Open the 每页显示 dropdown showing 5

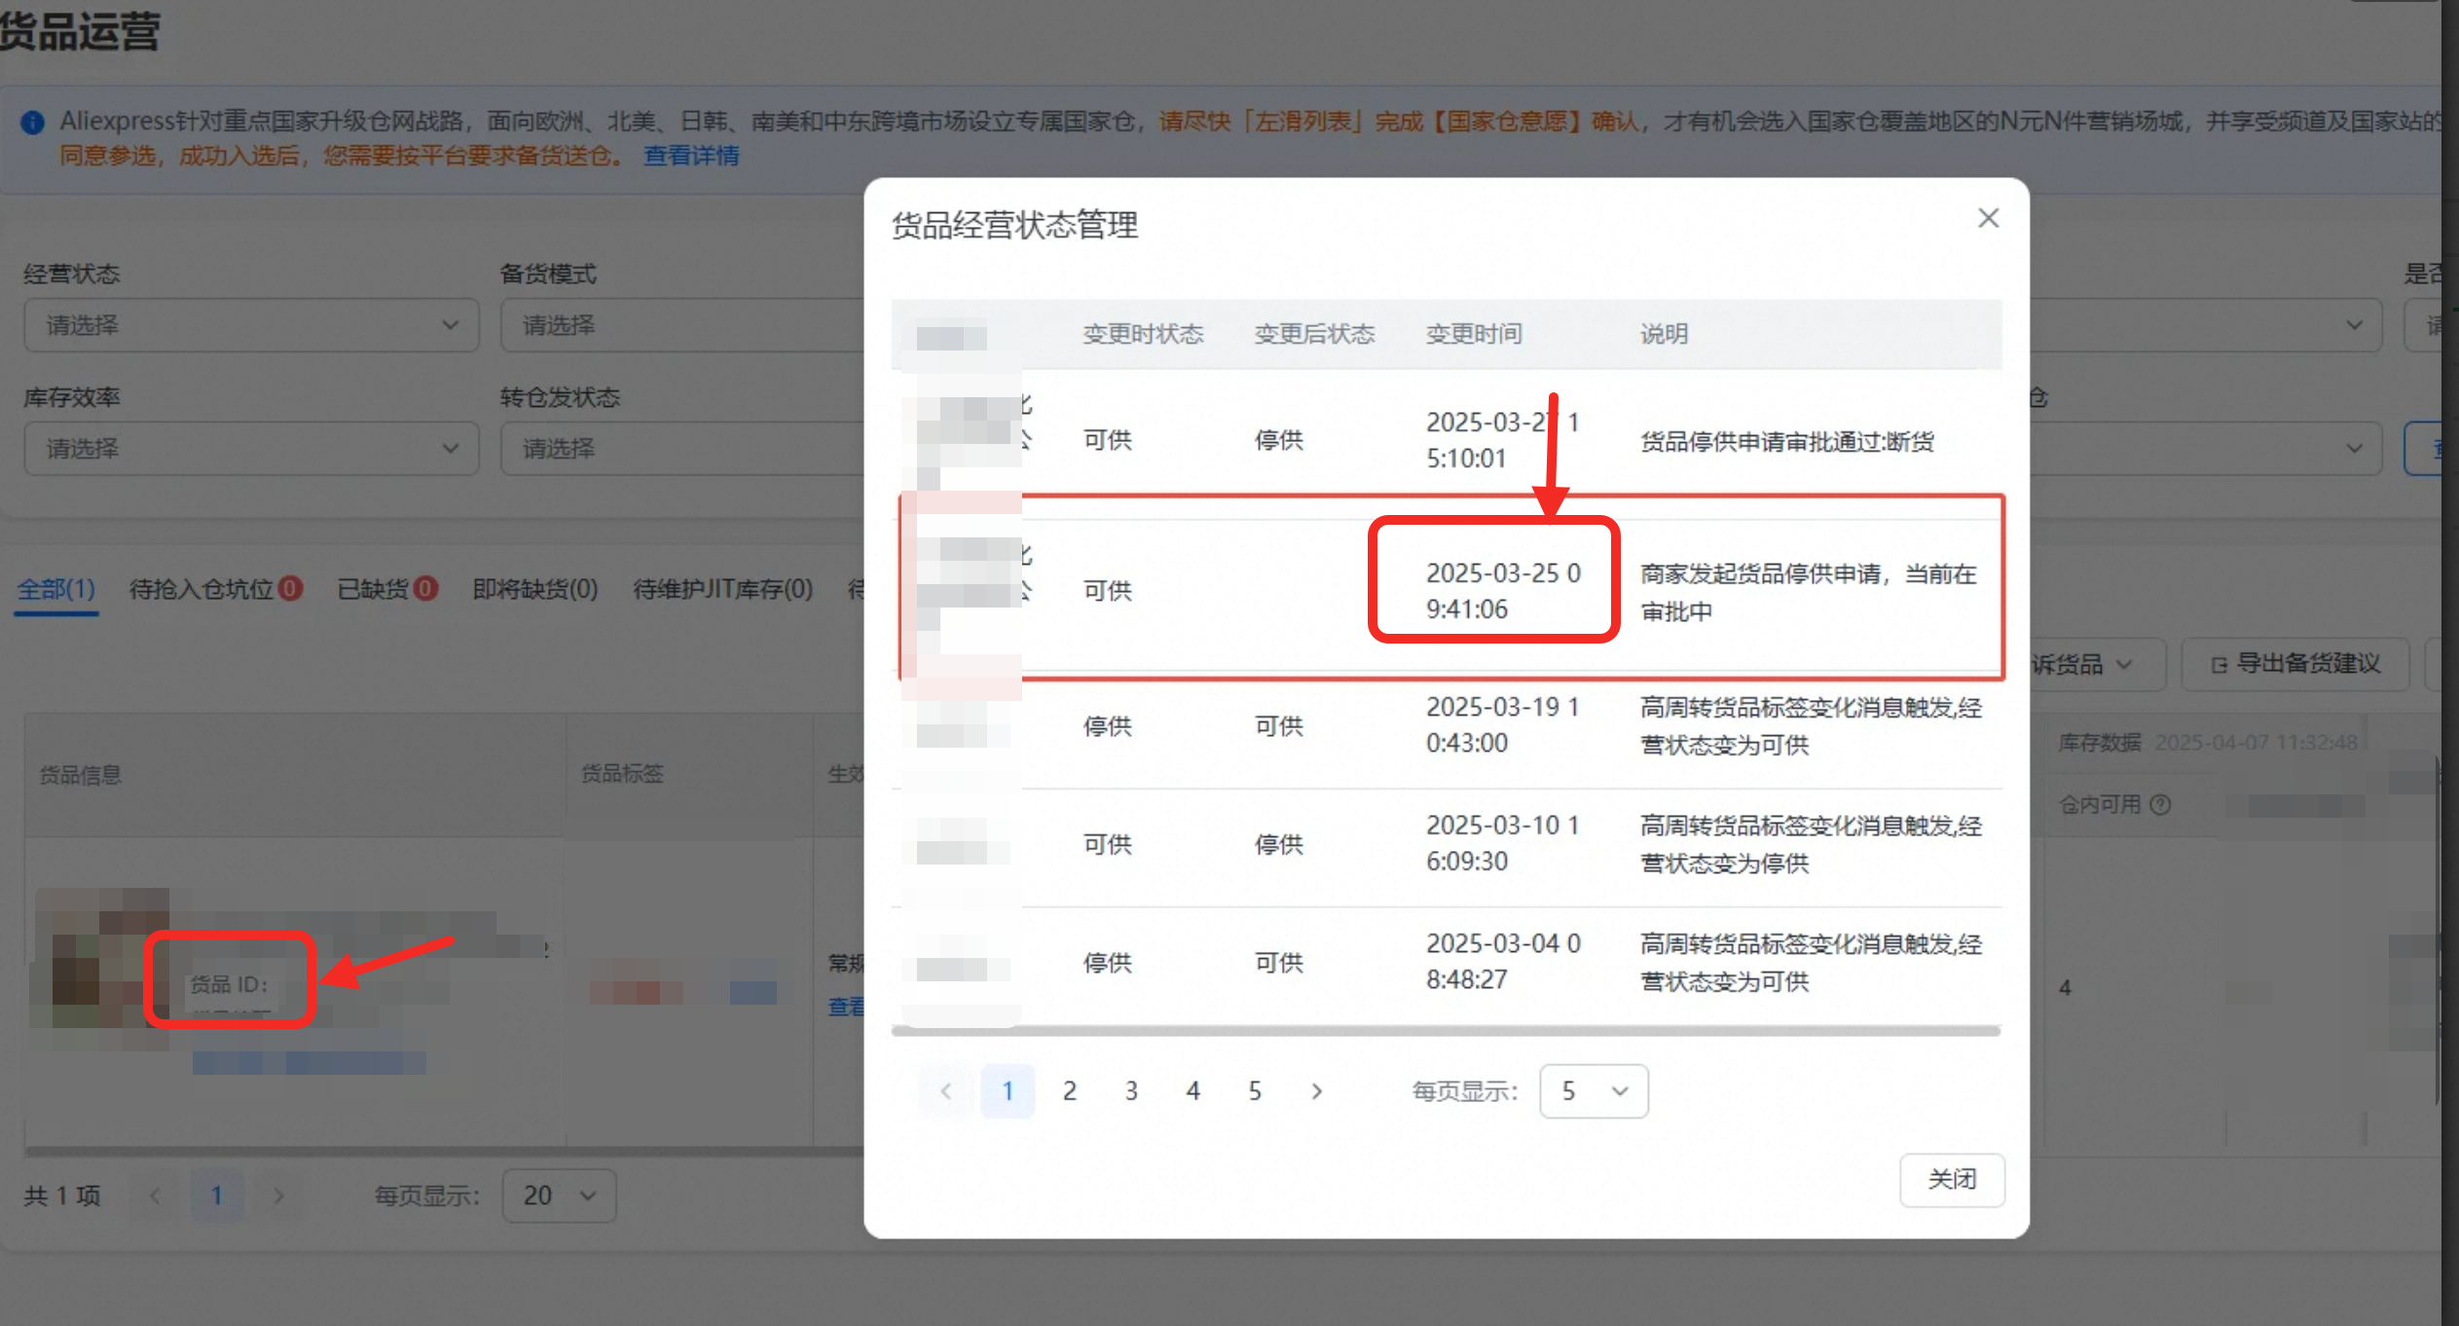point(1594,1090)
